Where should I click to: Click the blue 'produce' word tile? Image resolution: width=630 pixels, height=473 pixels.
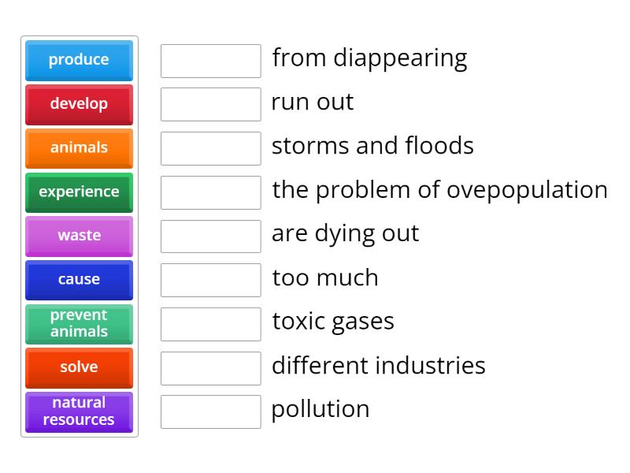79,60
